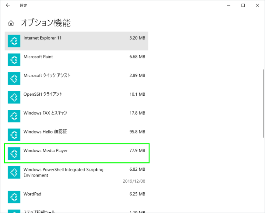The width and height of the screenshot is (265, 213).
Task: Select the Internet Explorer 11 entry
Action: [x=76, y=41]
